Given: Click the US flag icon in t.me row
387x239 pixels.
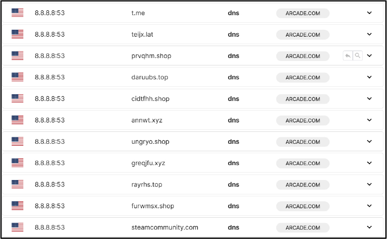Looking at the screenshot, I should pos(17,13).
